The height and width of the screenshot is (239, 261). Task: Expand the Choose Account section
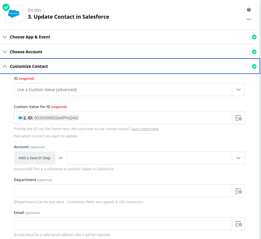tap(5, 52)
